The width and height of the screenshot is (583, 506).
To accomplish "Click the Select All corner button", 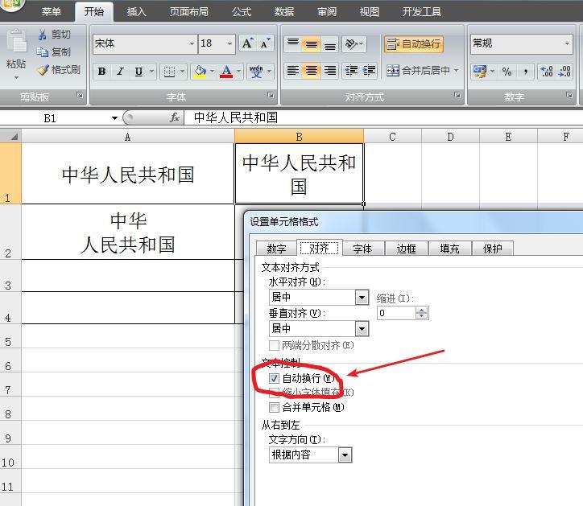I will (x=10, y=136).
